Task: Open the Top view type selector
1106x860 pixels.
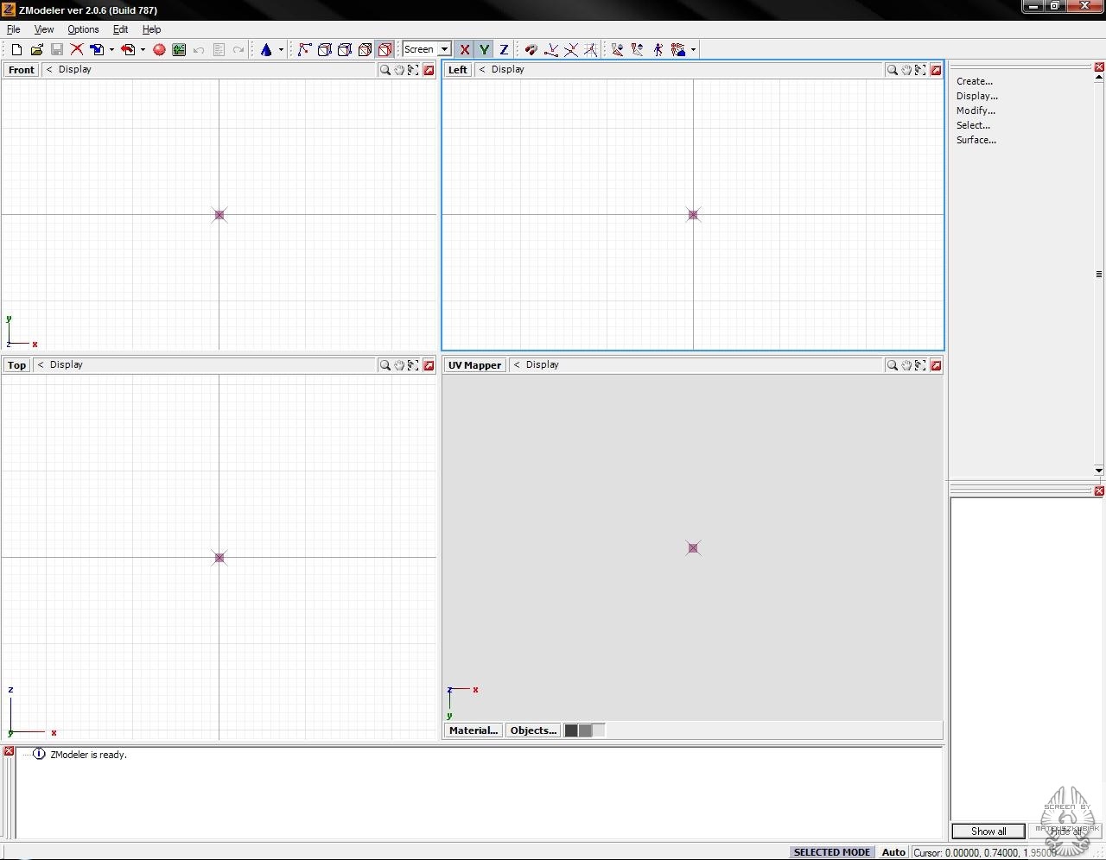Action: pyautogui.click(x=16, y=365)
